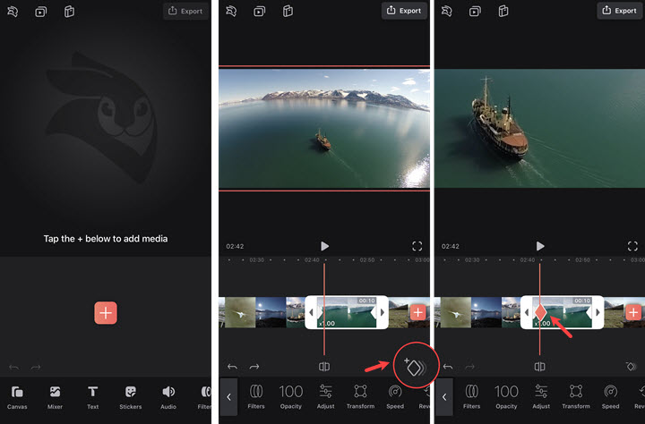Tap 02:42 time readout in right panel
Image resolution: width=645 pixels, height=424 pixels.
451,247
